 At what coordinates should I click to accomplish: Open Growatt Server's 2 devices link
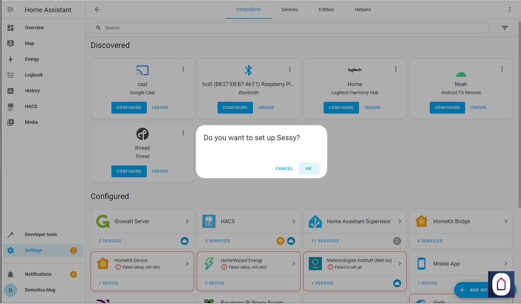110,241
